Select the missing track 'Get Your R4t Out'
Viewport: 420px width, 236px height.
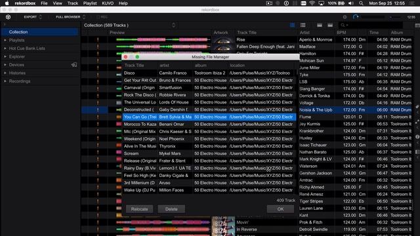[209, 80]
